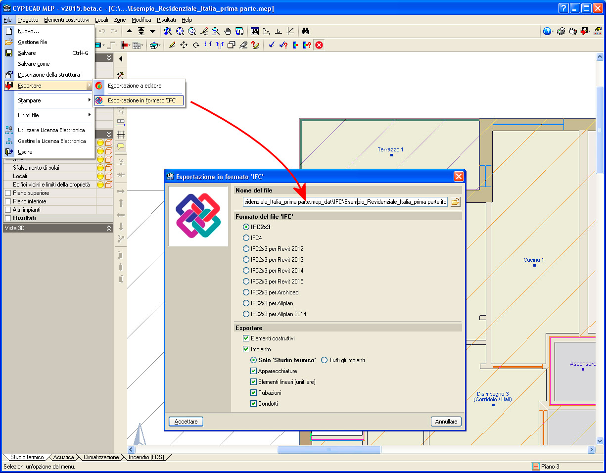Open the Stampare submenu

(54, 100)
